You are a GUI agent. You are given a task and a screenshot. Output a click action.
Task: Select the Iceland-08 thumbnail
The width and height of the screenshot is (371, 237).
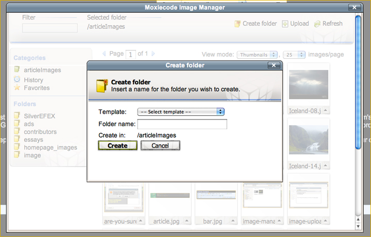click(309, 84)
